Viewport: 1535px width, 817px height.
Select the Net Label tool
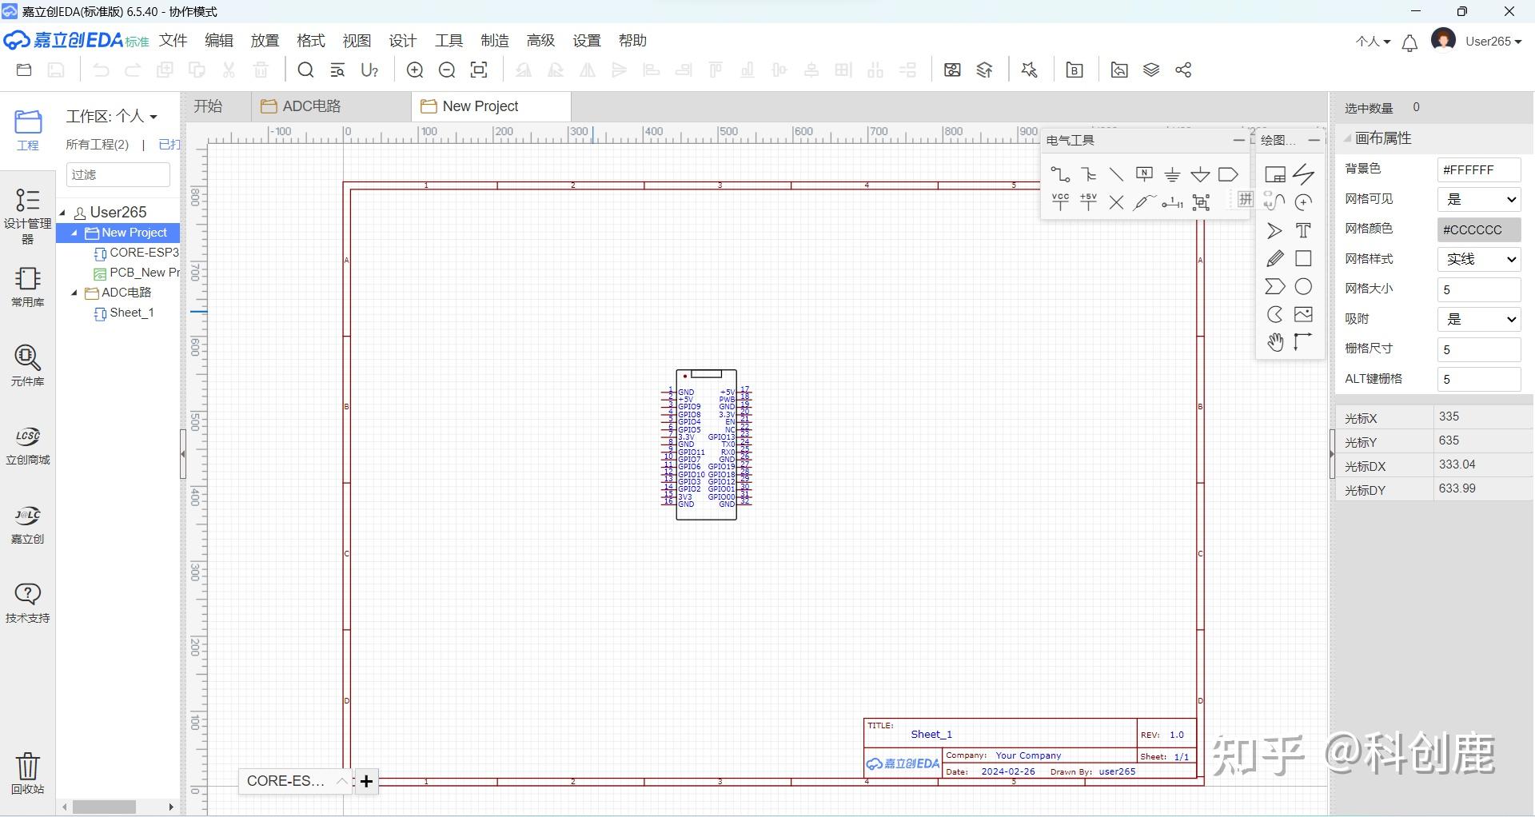point(1144,174)
